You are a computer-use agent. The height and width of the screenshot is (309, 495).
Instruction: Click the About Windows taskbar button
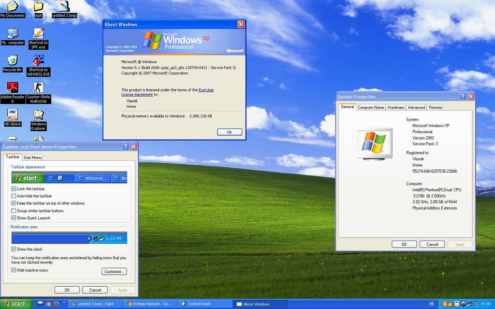tap(260, 304)
